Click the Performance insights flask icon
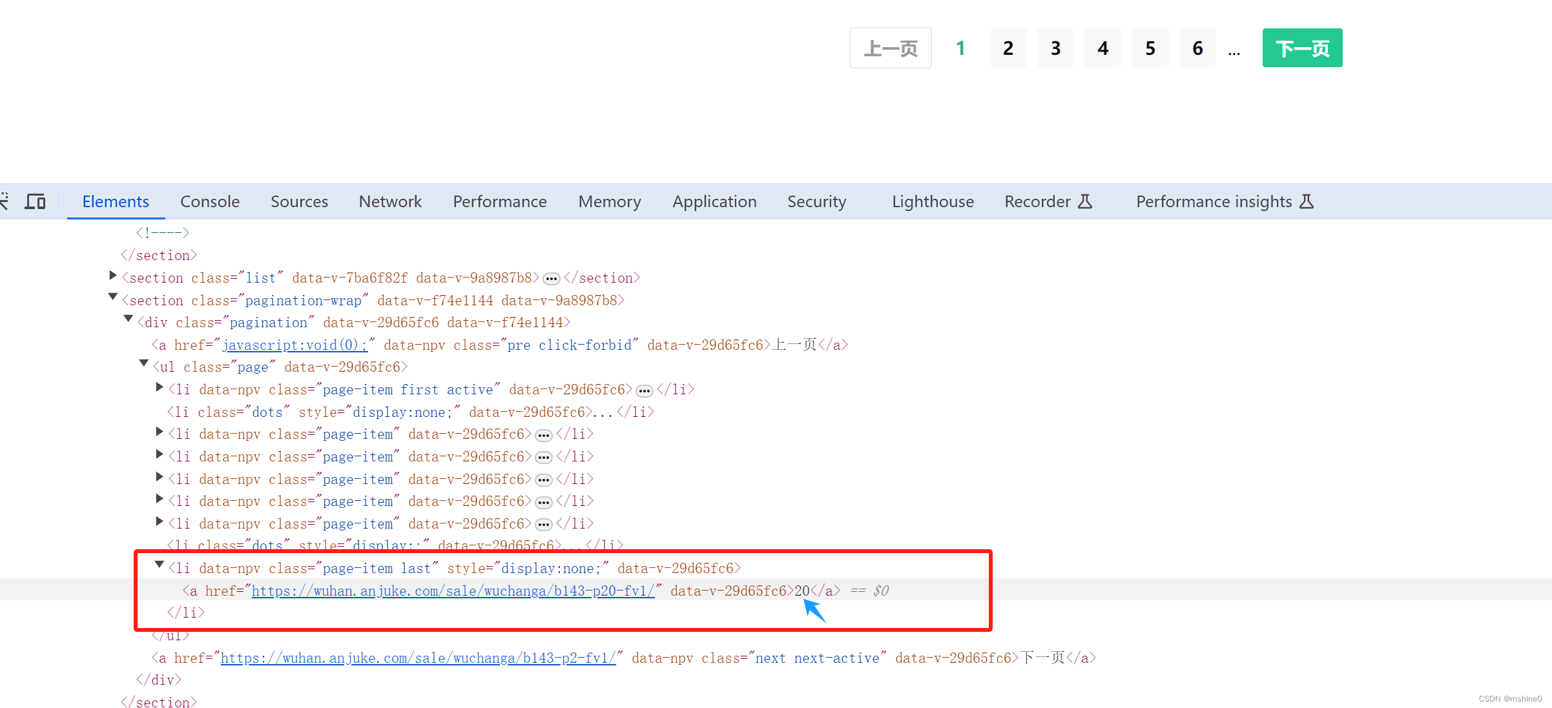Screen dimensions: 1552x708 pyautogui.click(x=1307, y=201)
